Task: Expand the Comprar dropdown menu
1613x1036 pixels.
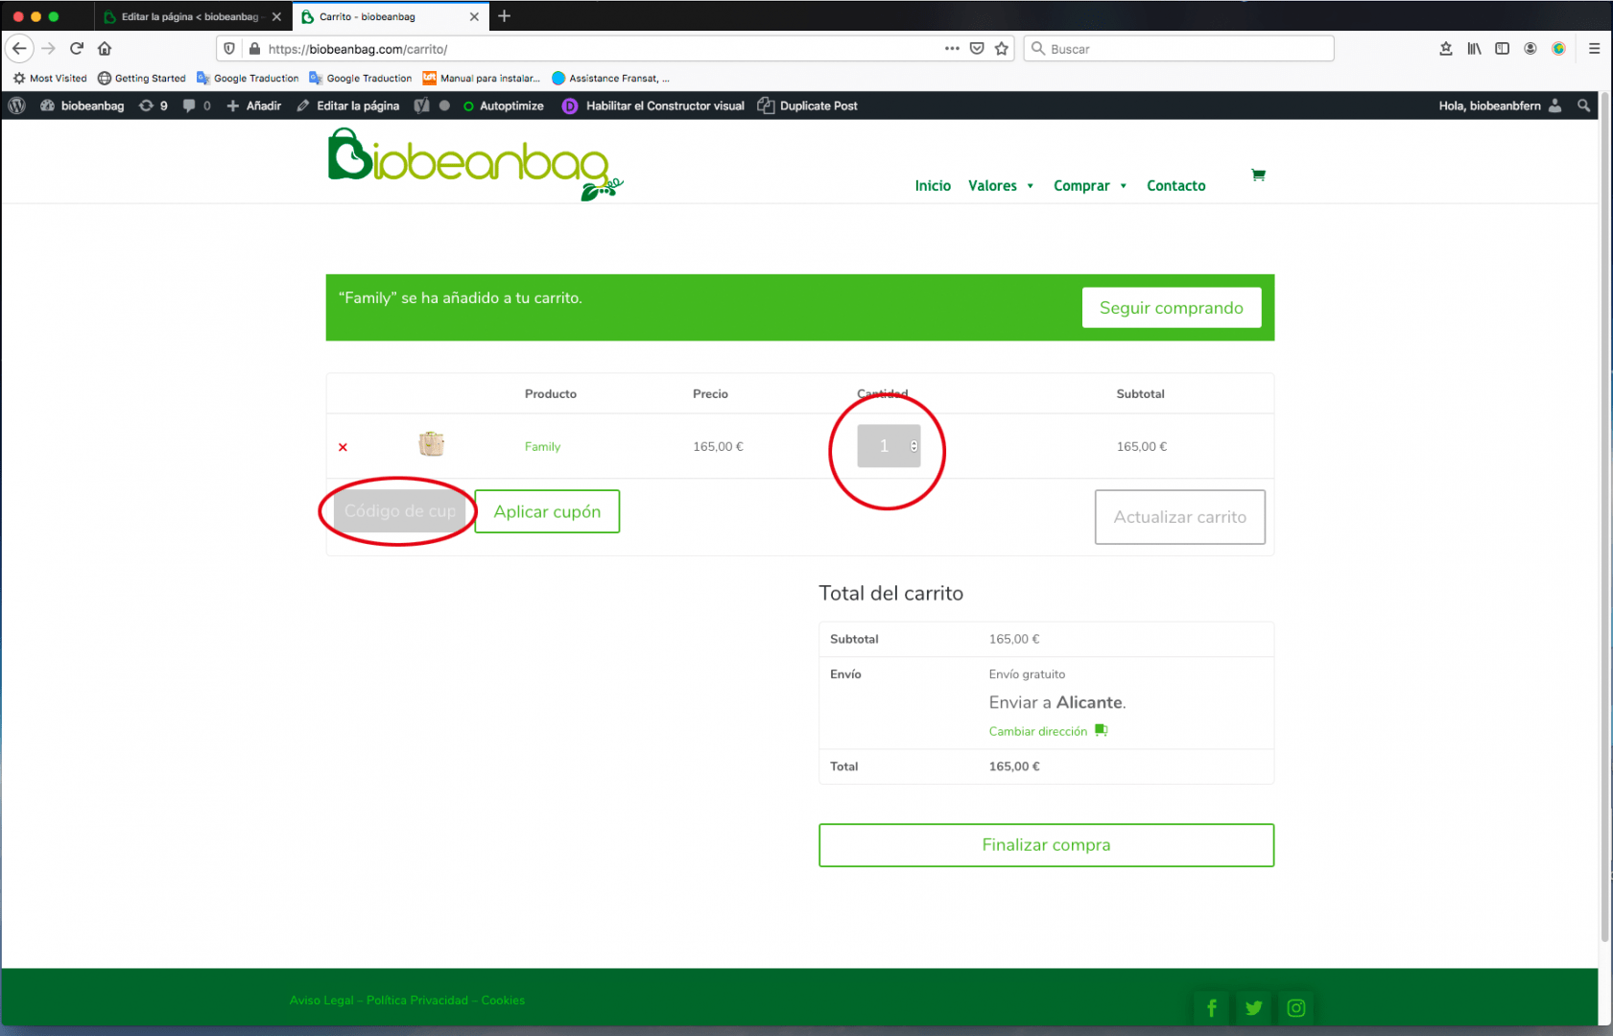Action: [x=1123, y=186]
